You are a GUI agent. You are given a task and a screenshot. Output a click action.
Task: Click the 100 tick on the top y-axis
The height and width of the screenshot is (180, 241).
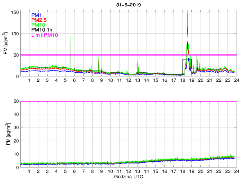(x=15, y=34)
